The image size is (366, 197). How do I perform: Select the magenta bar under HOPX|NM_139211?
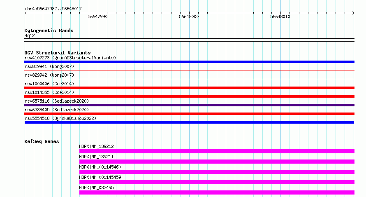[x=217, y=162]
